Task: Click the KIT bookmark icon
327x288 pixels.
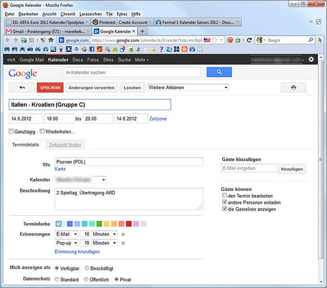Action: tap(14, 49)
